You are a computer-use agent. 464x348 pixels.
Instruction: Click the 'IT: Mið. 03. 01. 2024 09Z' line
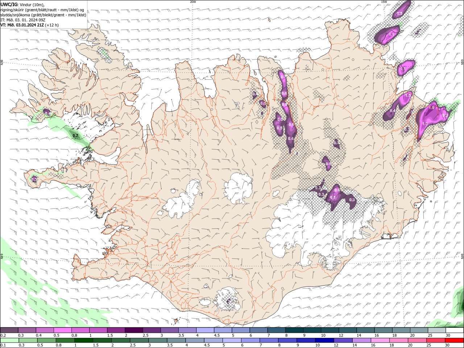click(x=23, y=20)
